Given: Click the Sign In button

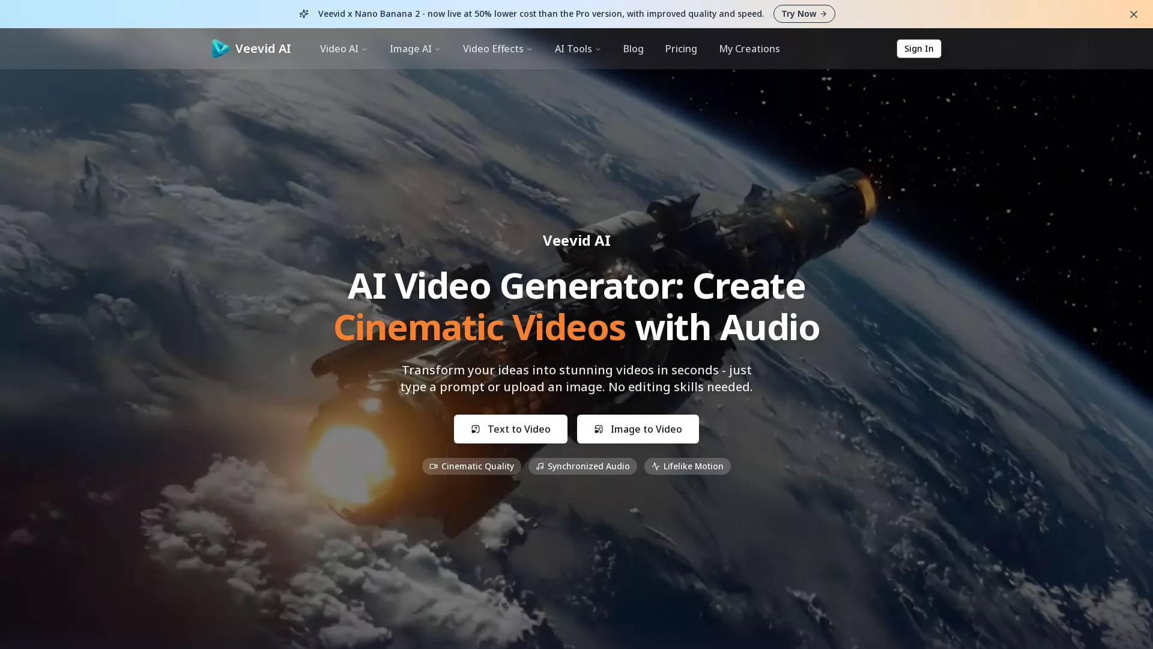Looking at the screenshot, I should pyautogui.click(x=919, y=49).
